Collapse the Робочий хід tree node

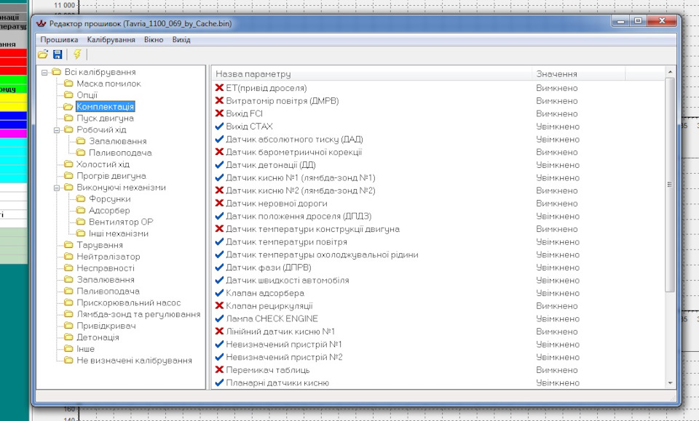pos(57,130)
